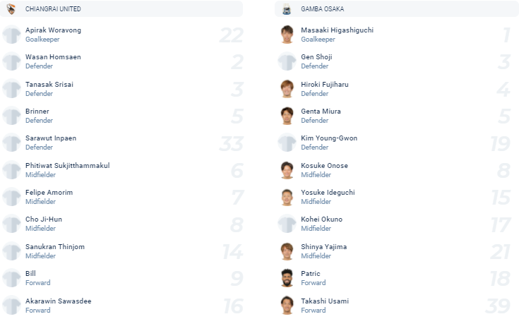Open Felipe Amorim's player profile

click(49, 193)
